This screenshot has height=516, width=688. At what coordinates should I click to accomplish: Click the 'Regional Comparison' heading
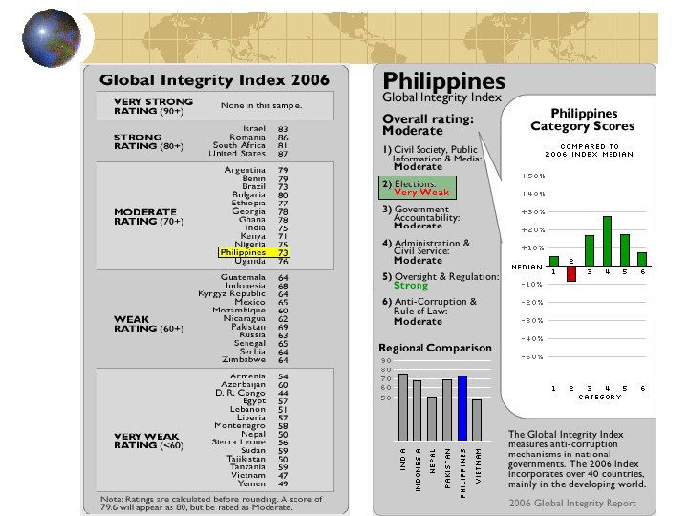pos(435,348)
